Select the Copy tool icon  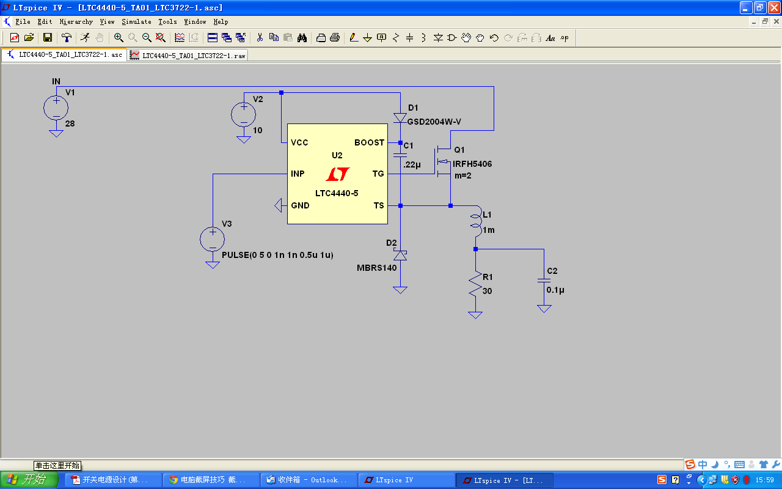coord(274,38)
